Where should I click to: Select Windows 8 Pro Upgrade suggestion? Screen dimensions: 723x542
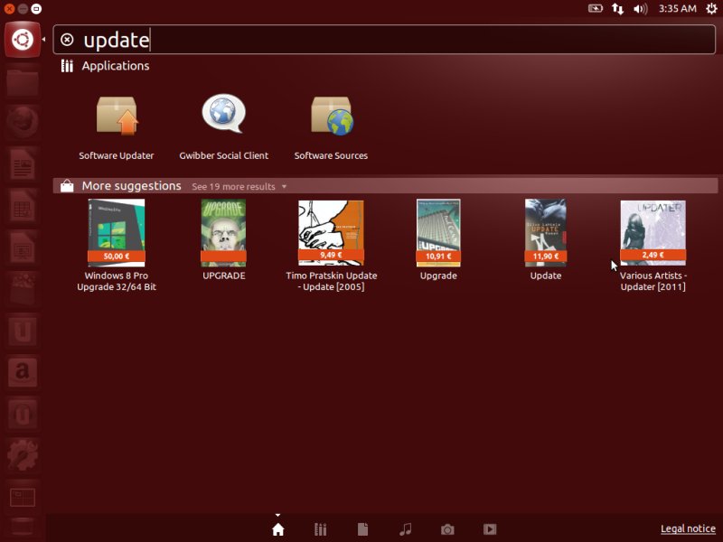pos(117,245)
